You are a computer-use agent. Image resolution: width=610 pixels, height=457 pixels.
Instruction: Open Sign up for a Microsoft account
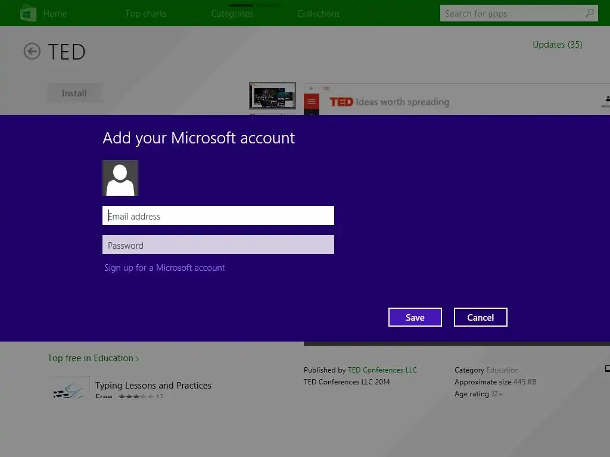164,268
